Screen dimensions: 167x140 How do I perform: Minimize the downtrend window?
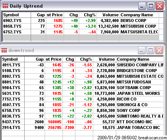(x=142, y=50)
